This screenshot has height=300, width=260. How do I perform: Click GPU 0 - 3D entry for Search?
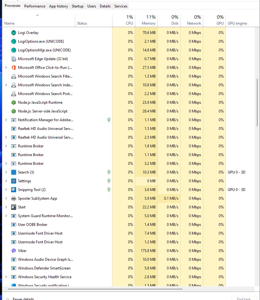[x=236, y=172]
